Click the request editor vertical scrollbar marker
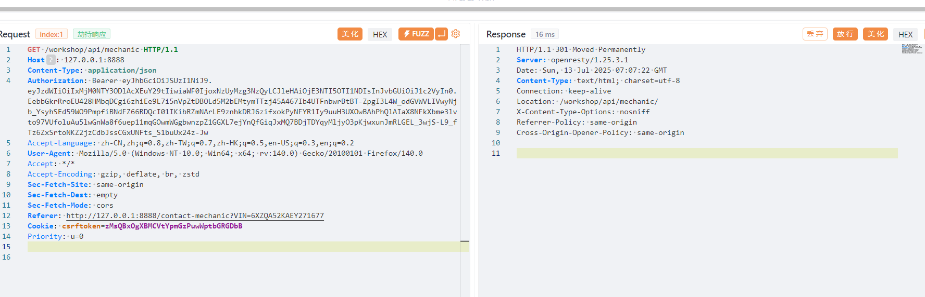The image size is (925, 297). tap(465, 241)
